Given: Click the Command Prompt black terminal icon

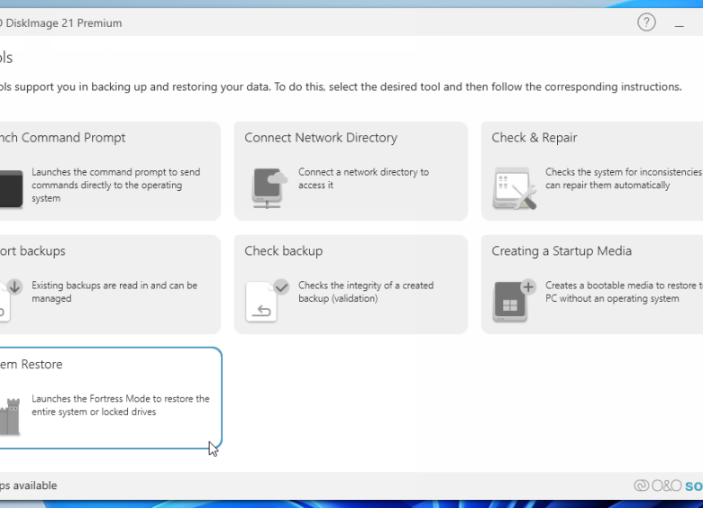Looking at the screenshot, I should [x=10, y=189].
